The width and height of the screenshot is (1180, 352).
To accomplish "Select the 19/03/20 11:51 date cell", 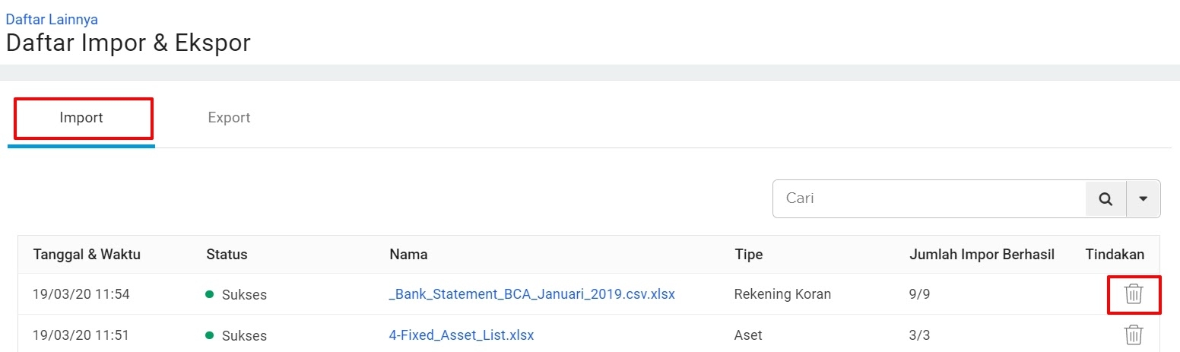I will pyautogui.click(x=81, y=335).
